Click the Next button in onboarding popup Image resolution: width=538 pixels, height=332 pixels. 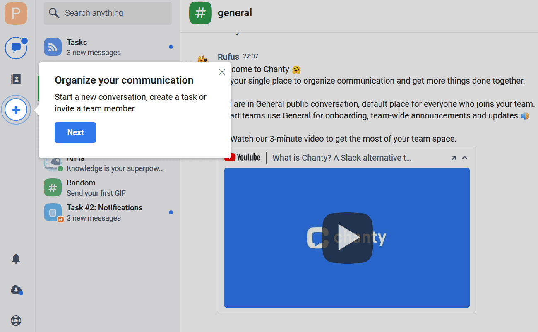[x=75, y=132]
